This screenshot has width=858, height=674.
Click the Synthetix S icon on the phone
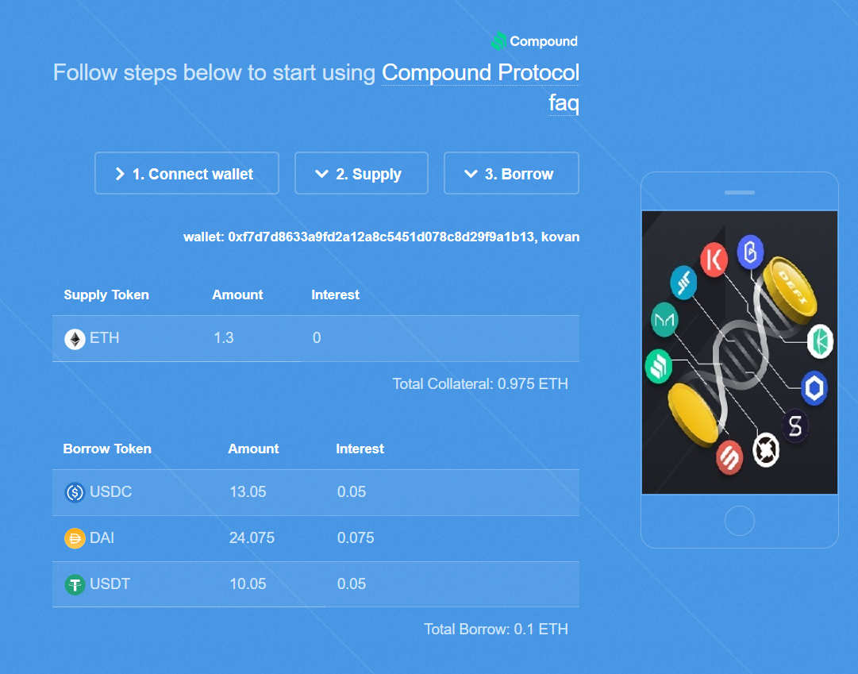click(795, 426)
